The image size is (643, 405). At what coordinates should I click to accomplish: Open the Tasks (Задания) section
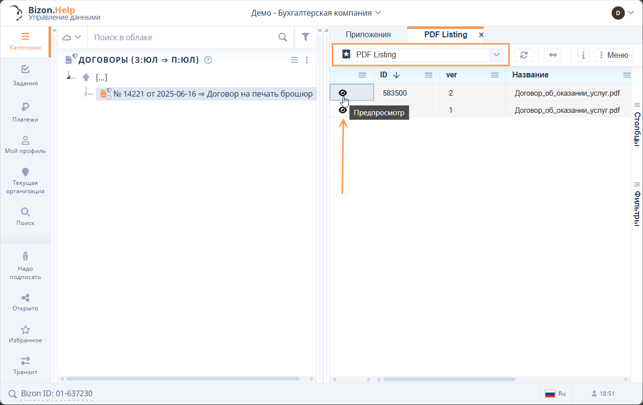[x=25, y=76]
